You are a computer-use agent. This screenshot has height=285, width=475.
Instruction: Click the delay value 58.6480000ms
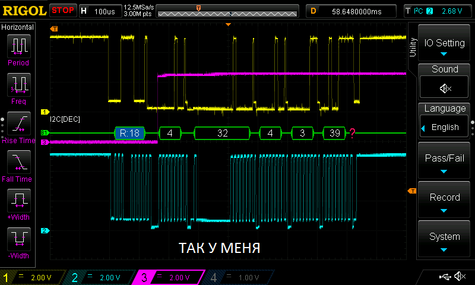click(356, 11)
